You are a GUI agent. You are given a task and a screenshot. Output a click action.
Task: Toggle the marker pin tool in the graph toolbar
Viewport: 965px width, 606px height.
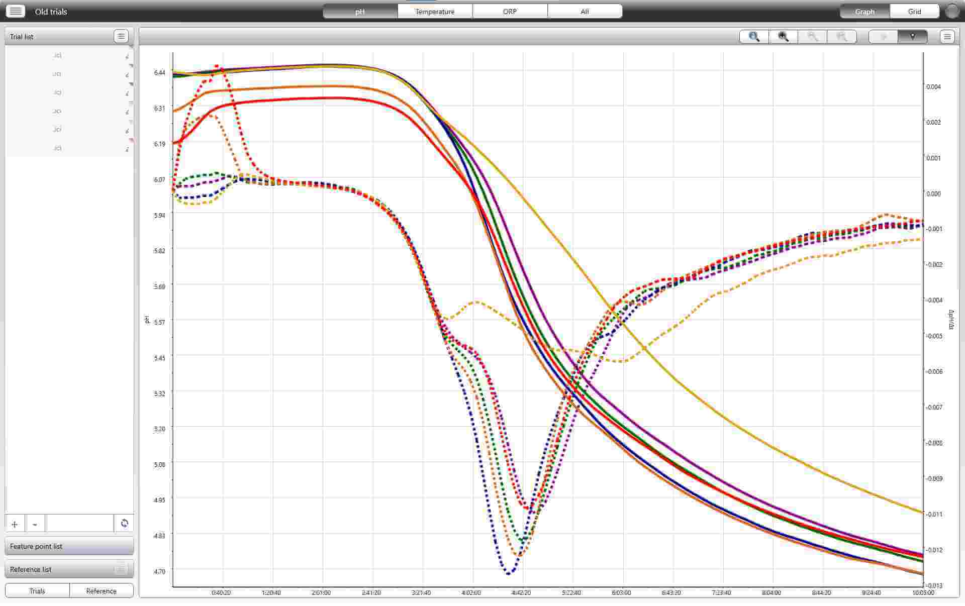(x=912, y=37)
